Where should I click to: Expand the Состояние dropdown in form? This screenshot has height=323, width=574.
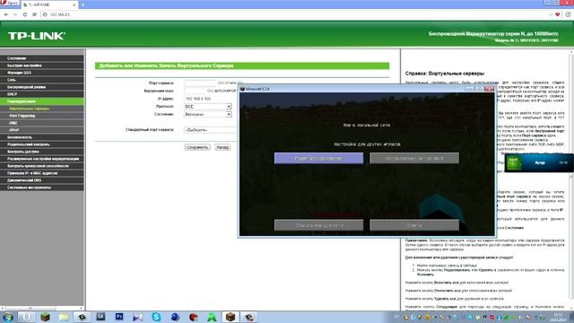tap(207, 114)
